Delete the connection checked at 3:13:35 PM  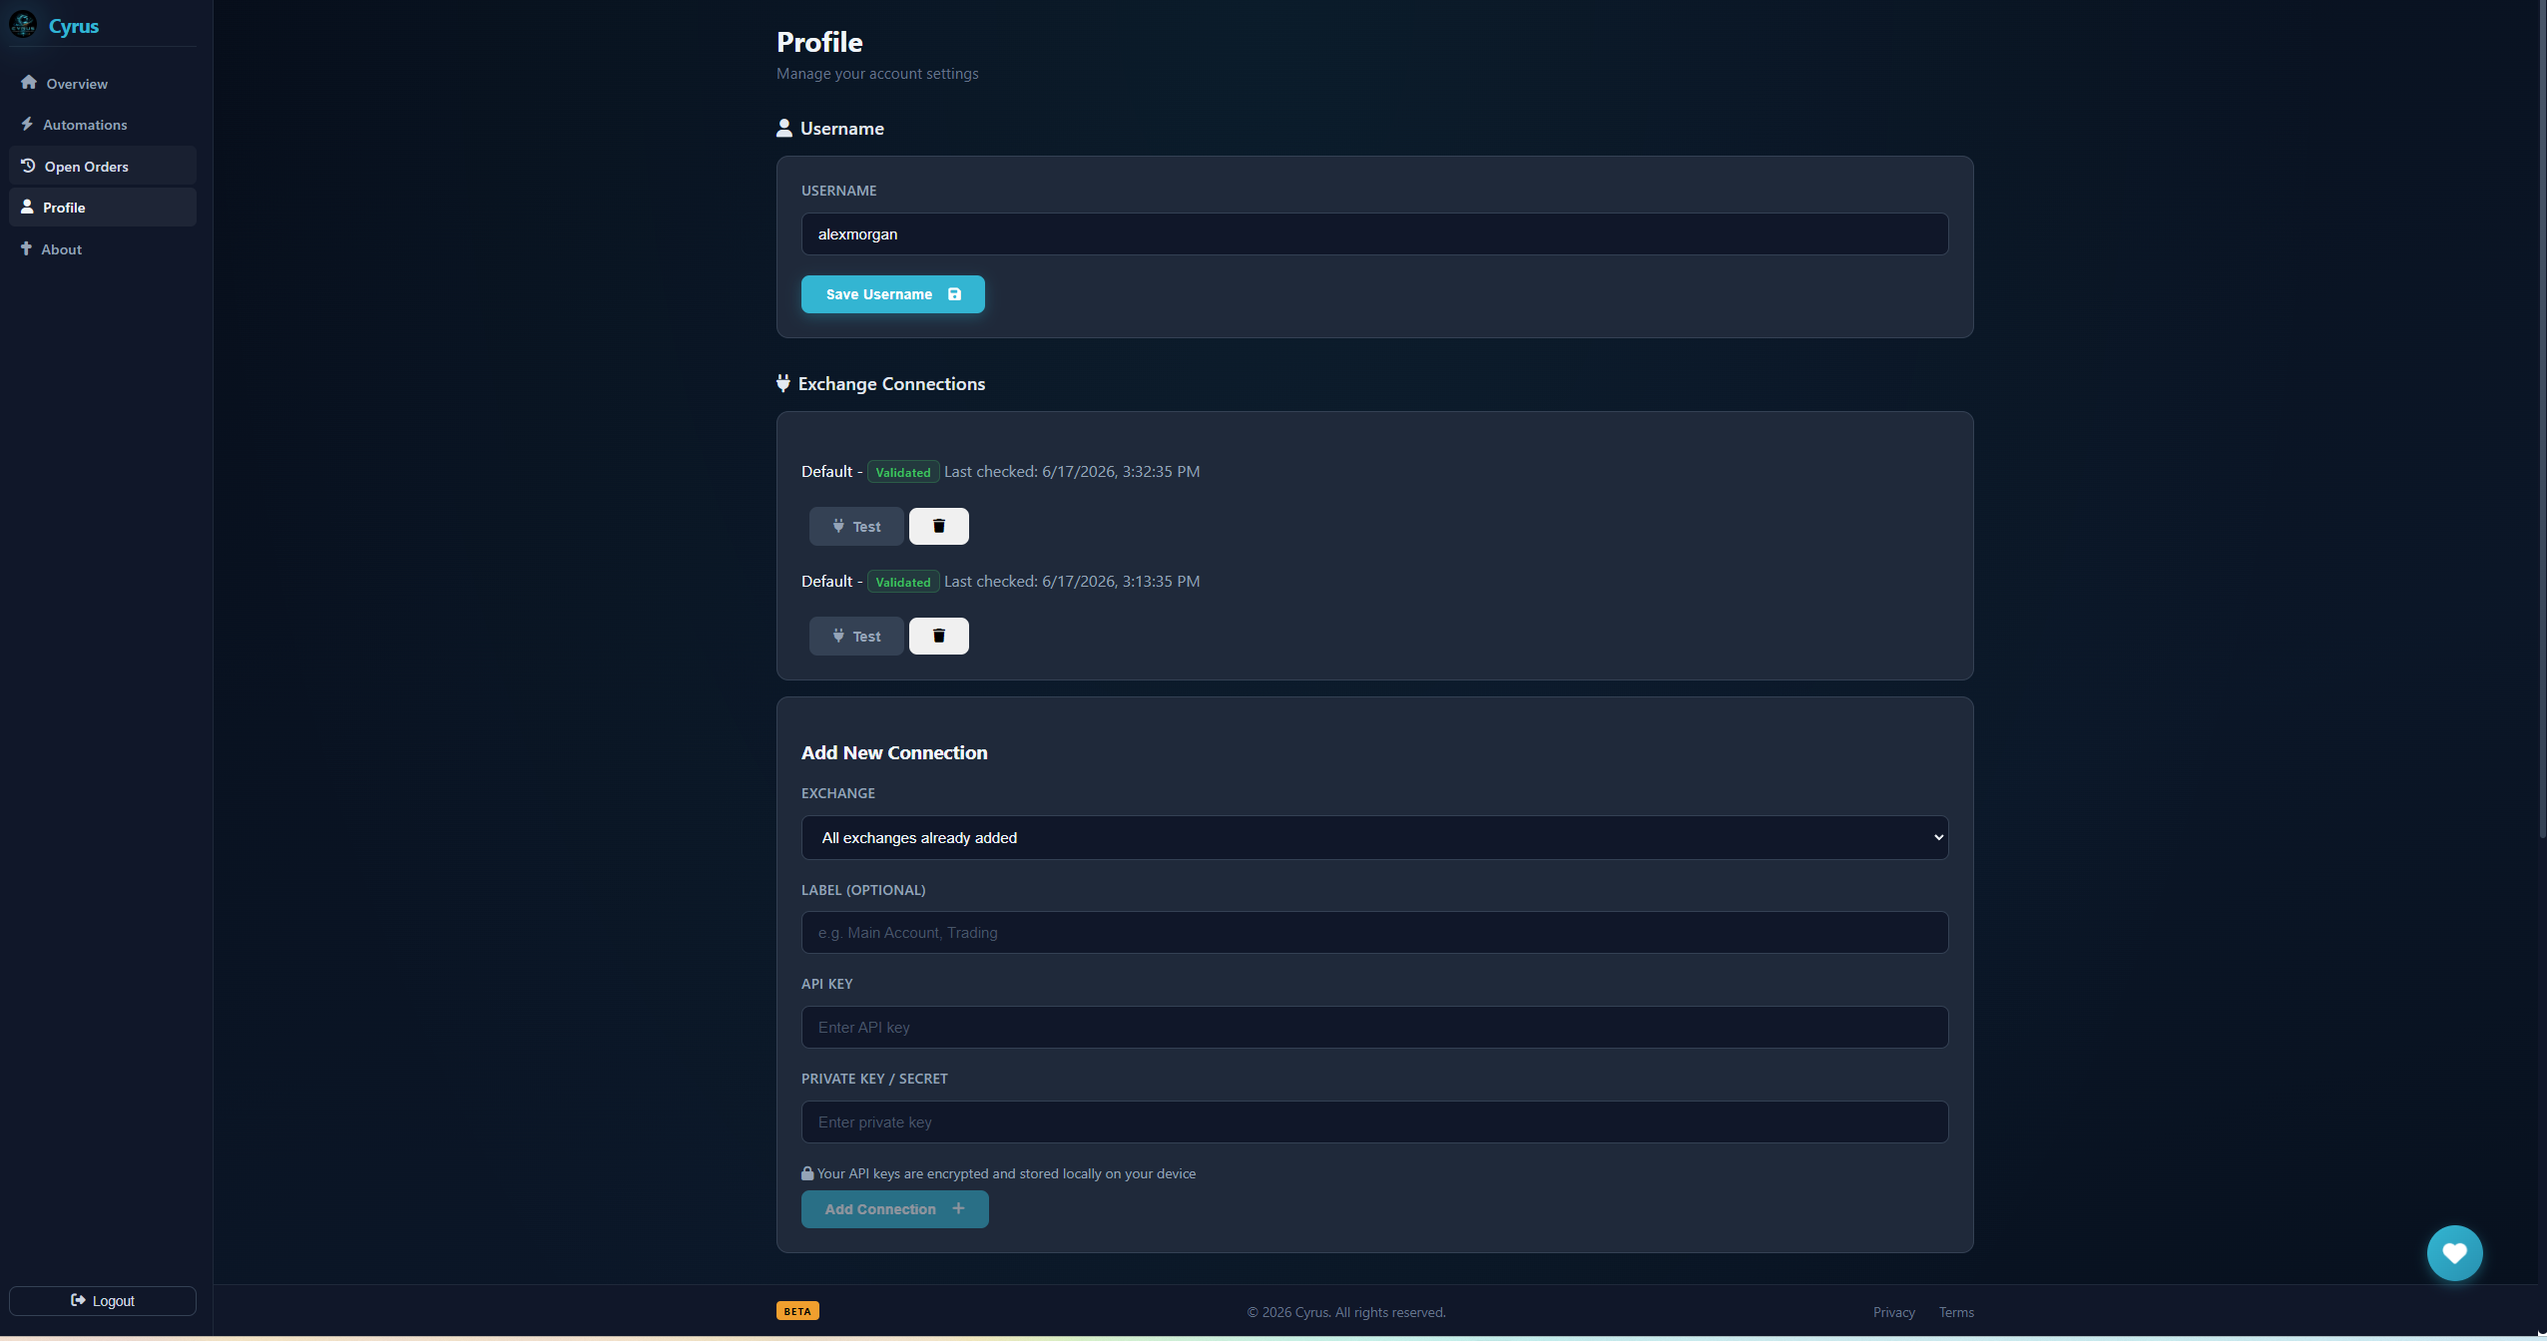[x=938, y=637]
